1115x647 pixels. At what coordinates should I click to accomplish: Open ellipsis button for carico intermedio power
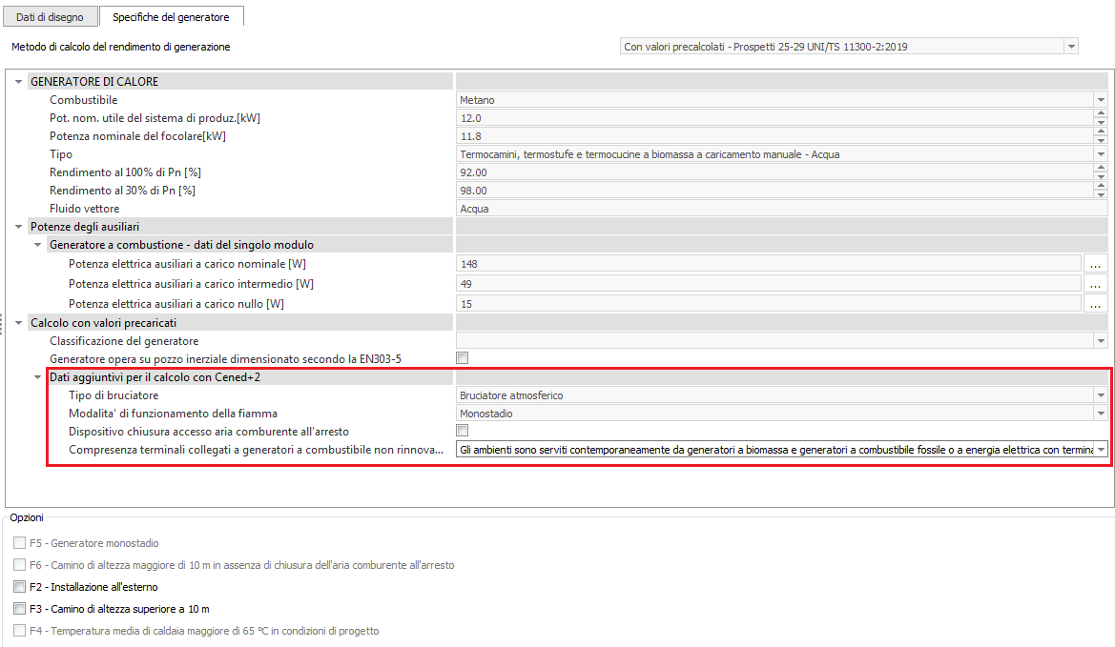click(1095, 284)
